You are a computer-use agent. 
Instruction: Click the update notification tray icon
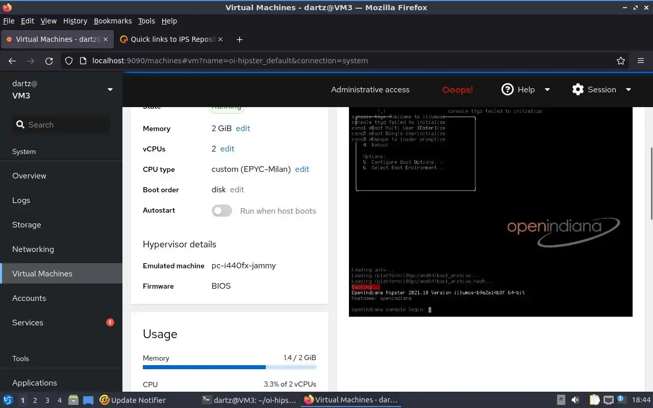click(x=622, y=400)
